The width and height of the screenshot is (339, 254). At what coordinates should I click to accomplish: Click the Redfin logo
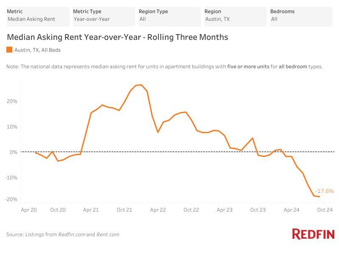coord(313,234)
